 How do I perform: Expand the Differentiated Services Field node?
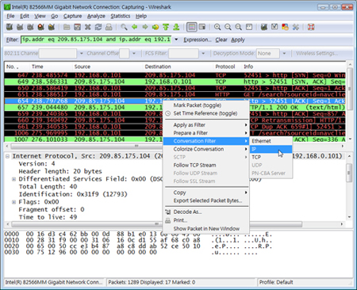coord(13,179)
